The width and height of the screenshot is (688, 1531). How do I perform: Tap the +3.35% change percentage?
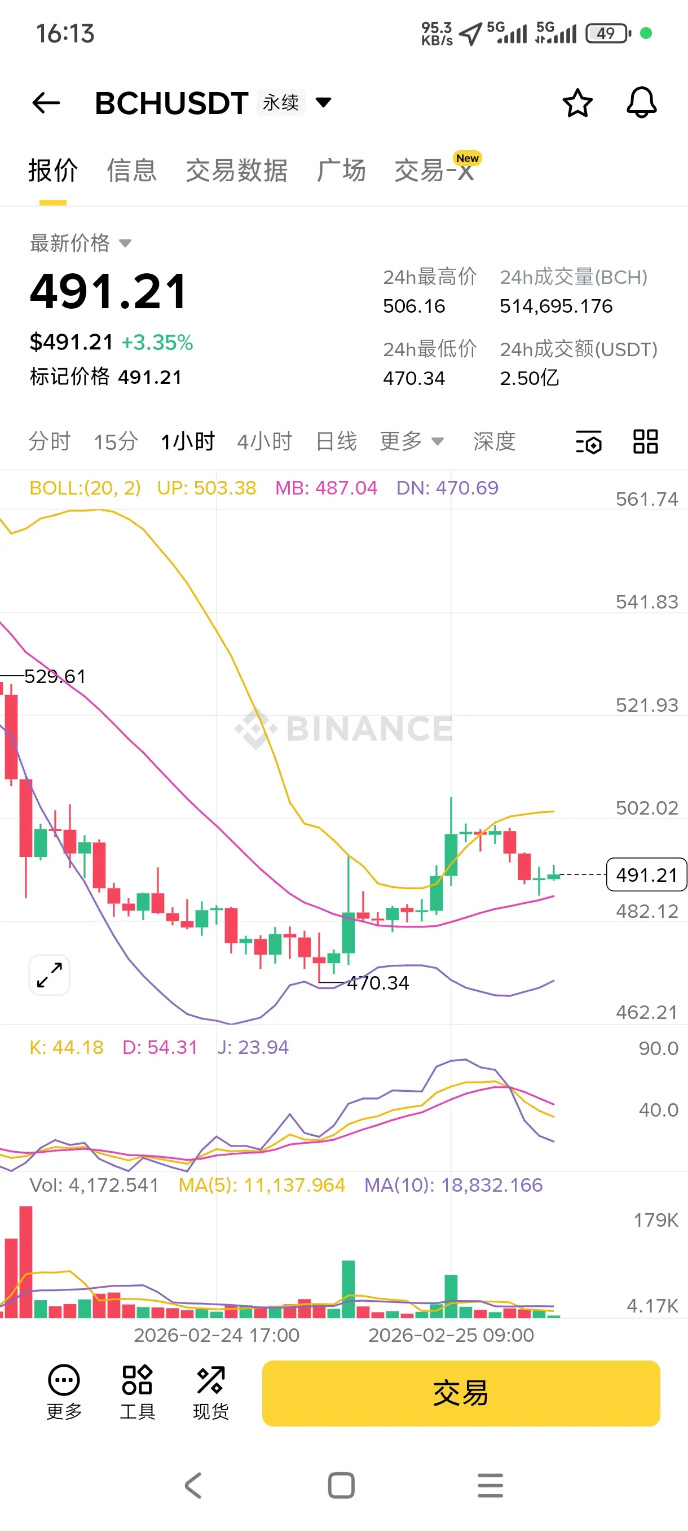pyautogui.click(x=157, y=342)
